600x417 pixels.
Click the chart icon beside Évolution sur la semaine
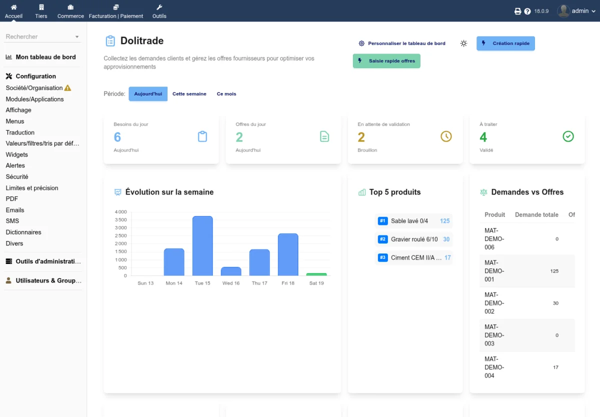pos(118,192)
